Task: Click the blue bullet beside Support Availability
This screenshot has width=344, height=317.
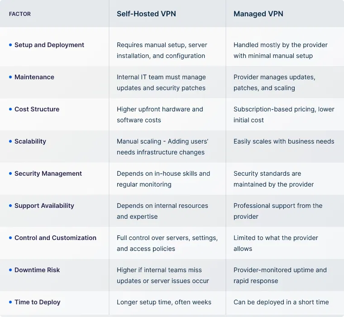Action: point(10,206)
